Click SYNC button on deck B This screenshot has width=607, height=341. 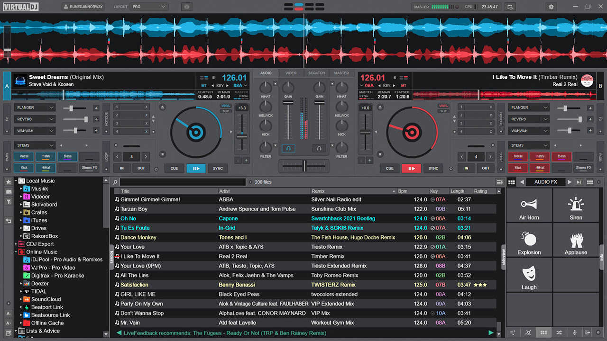[x=433, y=168]
